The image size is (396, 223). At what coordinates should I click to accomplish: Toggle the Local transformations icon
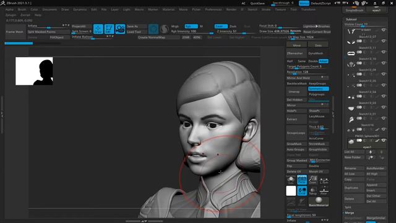click(302, 191)
